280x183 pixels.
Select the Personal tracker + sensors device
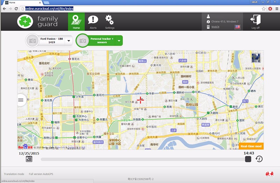pyautogui.click(x=102, y=41)
